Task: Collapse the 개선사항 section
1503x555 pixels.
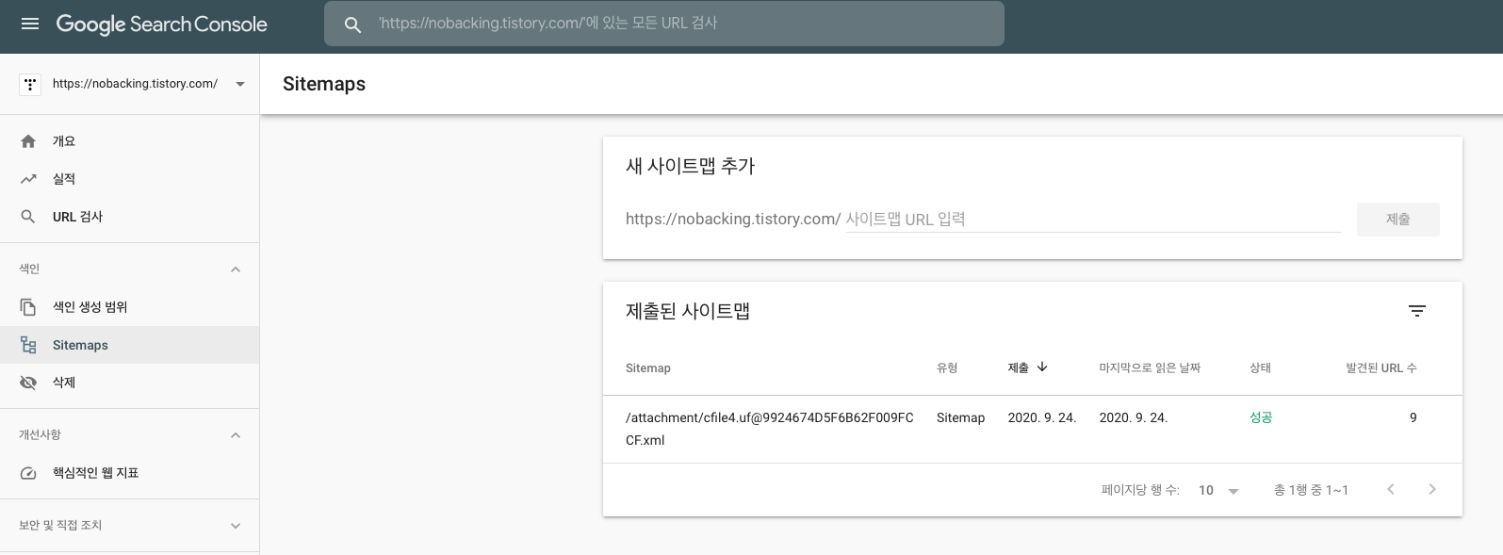Action: click(x=236, y=435)
